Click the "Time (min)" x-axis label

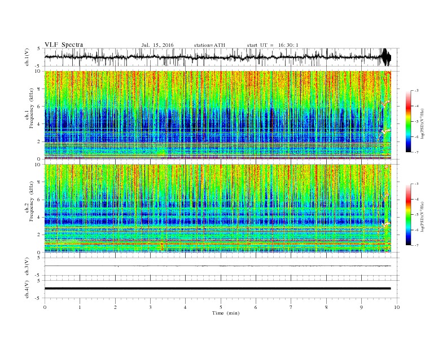coord(226,313)
